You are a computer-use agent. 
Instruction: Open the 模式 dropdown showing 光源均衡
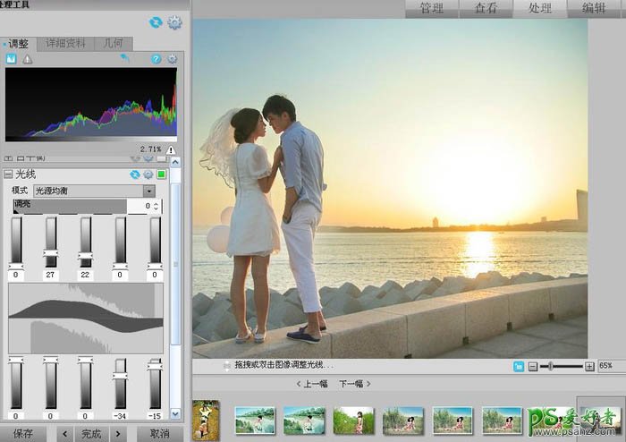coord(94,191)
